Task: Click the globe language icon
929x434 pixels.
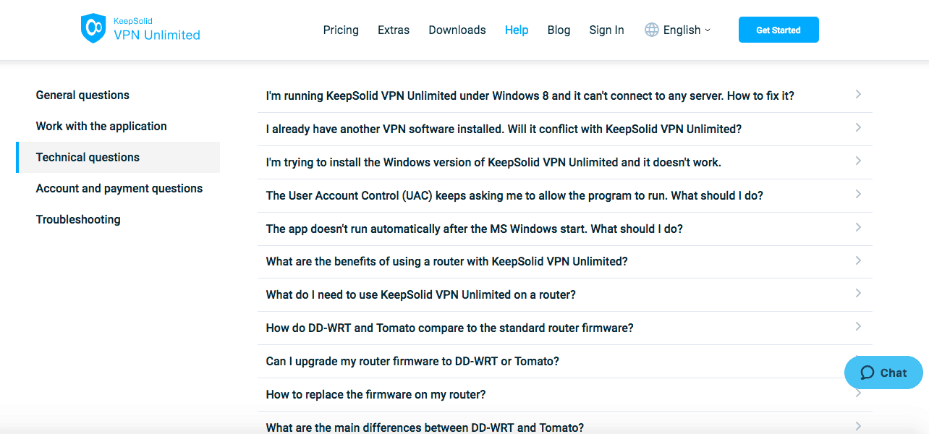Action: pos(652,30)
